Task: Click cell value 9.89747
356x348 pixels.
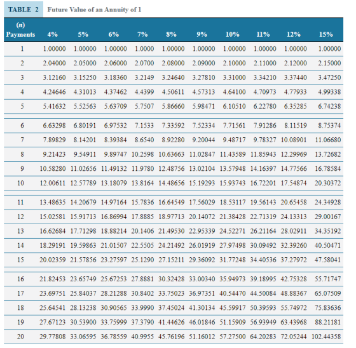Action: [115, 154]
